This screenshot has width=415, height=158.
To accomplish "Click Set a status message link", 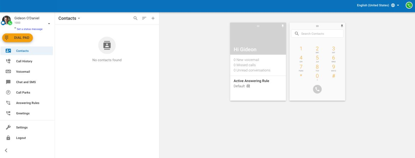I will pos(30,29).
